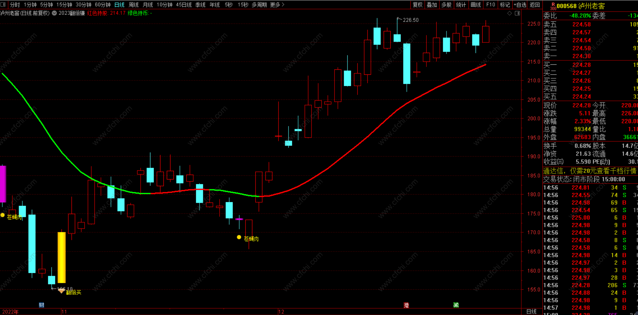Click the yellow dot 苍蝇肉 signal marker
The image size is (638, 315).
coord(239,237)
